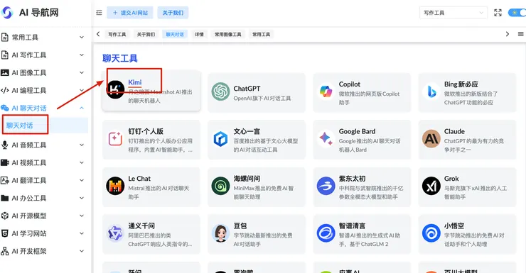Click the Grok logo icon

click(431, 186)
